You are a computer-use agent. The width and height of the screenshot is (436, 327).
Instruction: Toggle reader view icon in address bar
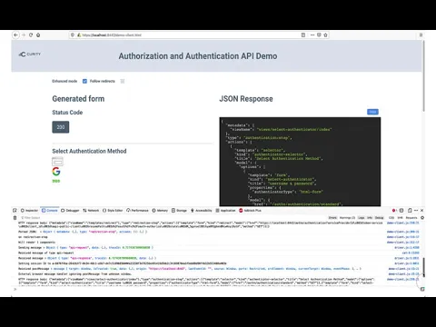[303, 35]
